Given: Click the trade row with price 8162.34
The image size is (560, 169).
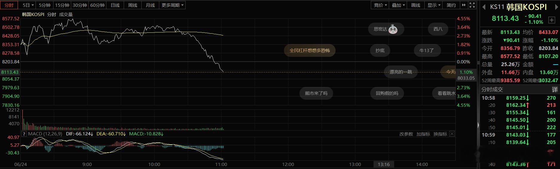Looking at the screenshot, I should pyautogui.click(x=519, y=105).
